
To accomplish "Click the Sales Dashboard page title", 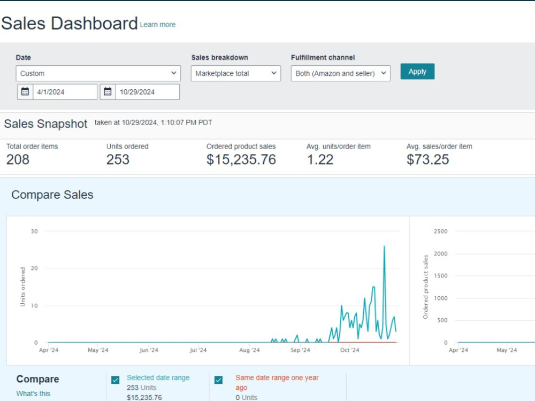I will tap(69, 23).
